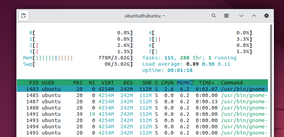Select process row PID 1494
Screen dimensions: 284x137
[142, 127]
